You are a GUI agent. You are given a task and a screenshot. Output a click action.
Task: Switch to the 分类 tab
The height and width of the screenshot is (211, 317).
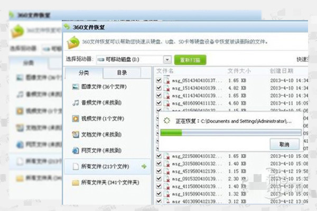(x=83, y=73)
